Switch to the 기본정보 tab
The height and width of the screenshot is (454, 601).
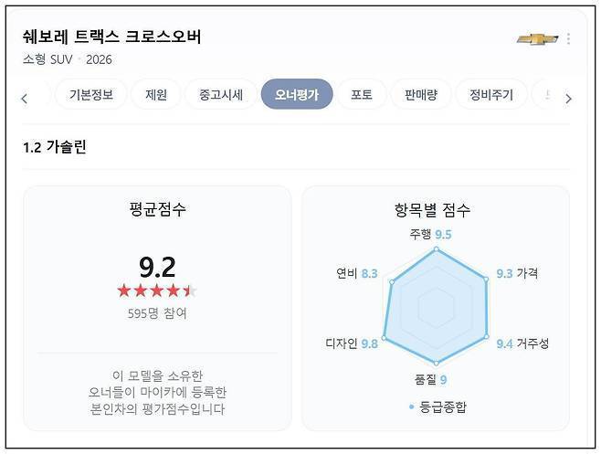pyautogui.click(x=91, y=94)
